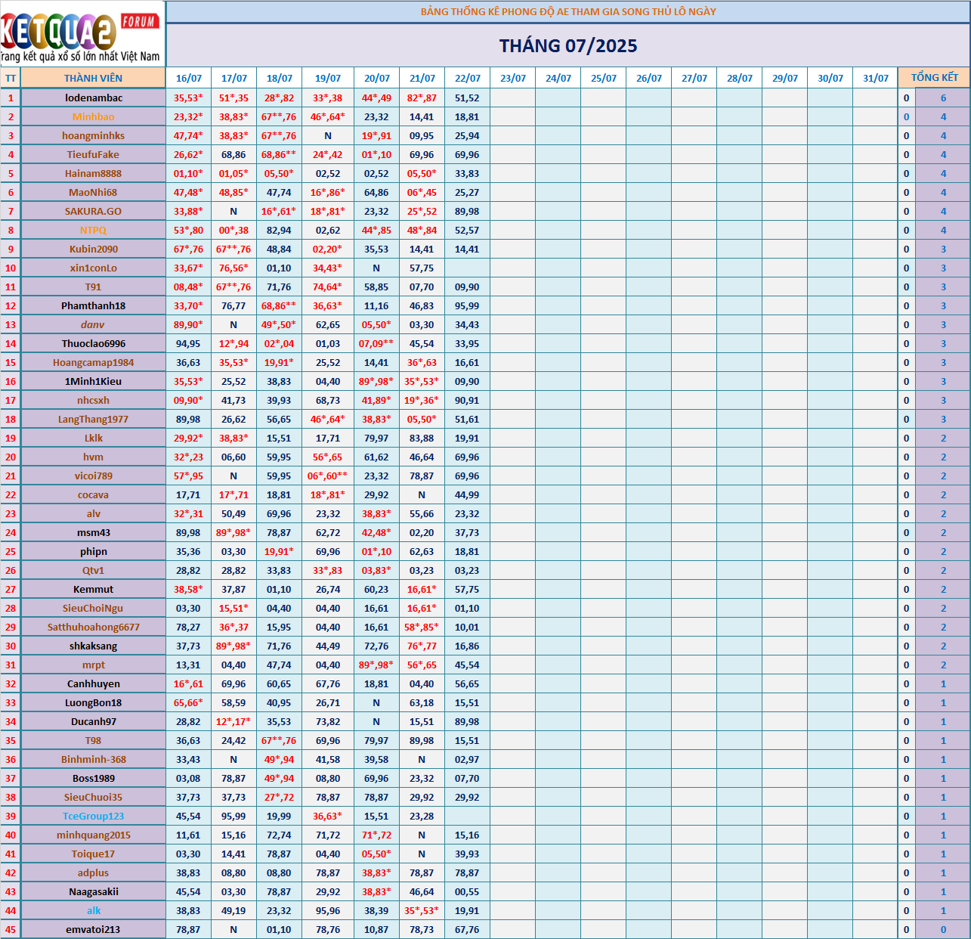Screen dimensions: 971x939
Task: Click the TT column header
Action: (11, 78)
